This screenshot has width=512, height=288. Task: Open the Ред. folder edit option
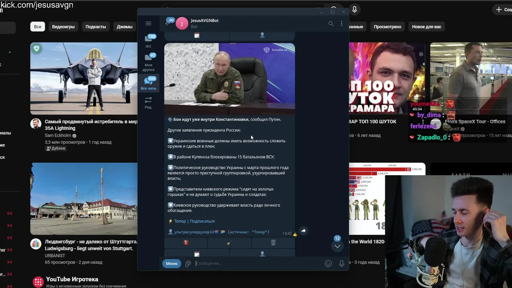pyautogui.click(x=148, y=102)
